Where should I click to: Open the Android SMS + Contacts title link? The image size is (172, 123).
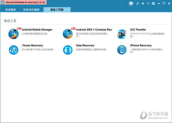[x=94, y=30]
